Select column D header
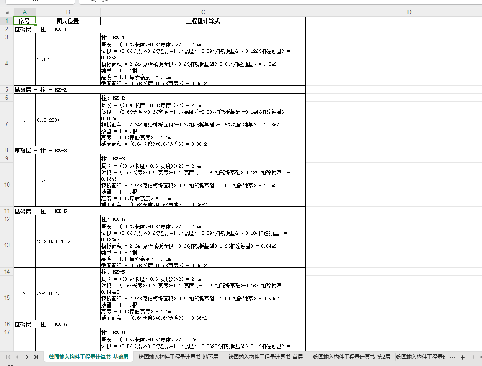Viewport: 482px width, 366px height. [409, 12]
